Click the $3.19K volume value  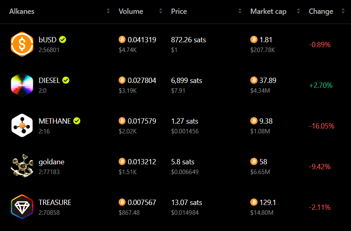(128, 91)
